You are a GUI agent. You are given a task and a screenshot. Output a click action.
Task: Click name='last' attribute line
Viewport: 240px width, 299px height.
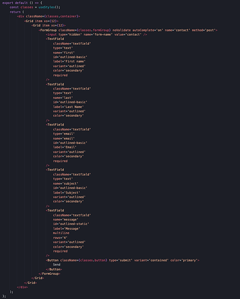tap(63, 97)
